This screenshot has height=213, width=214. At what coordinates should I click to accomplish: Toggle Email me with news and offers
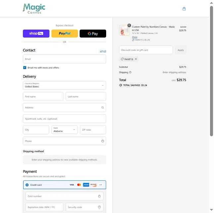click(25, 67)
